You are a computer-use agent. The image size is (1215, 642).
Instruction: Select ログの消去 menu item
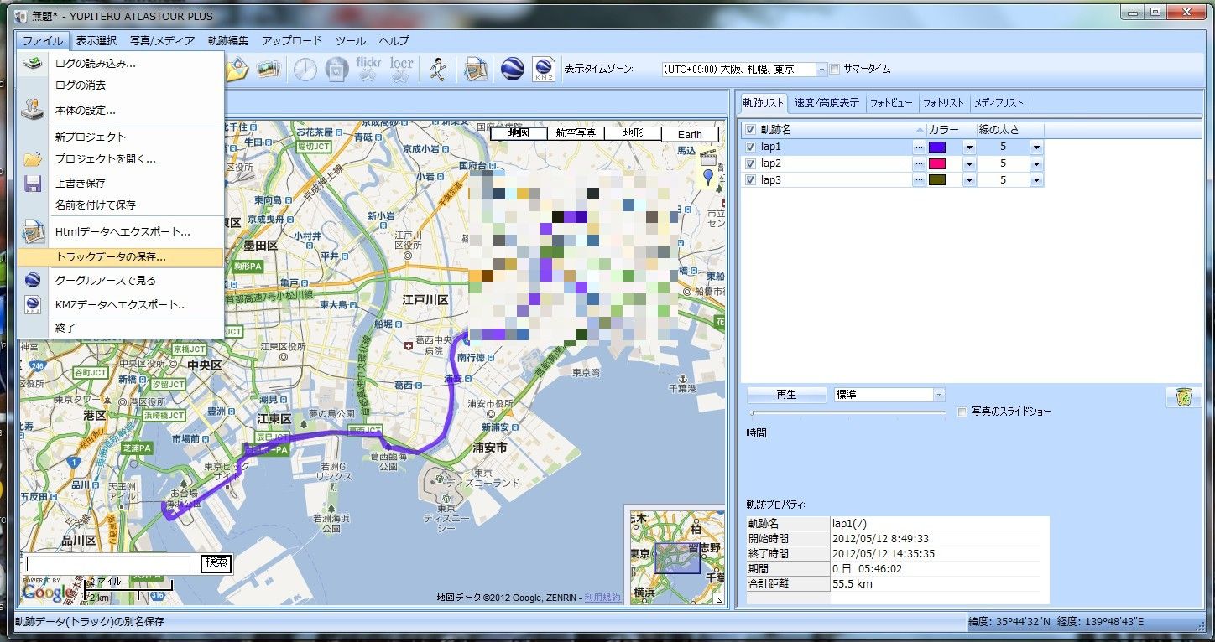point(120,85)
